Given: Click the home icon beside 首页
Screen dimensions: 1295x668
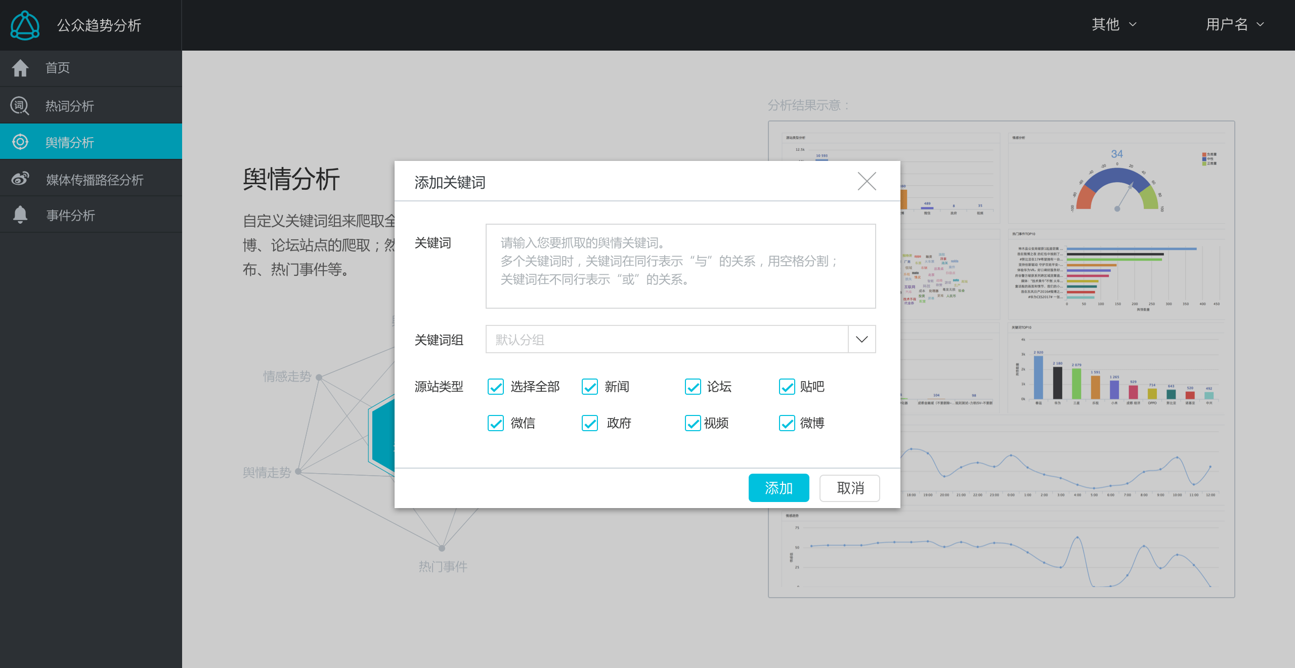Looking at the screenshot, I should (x=20, y=68).
